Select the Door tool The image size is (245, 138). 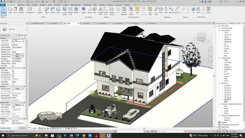coord(15,10)
